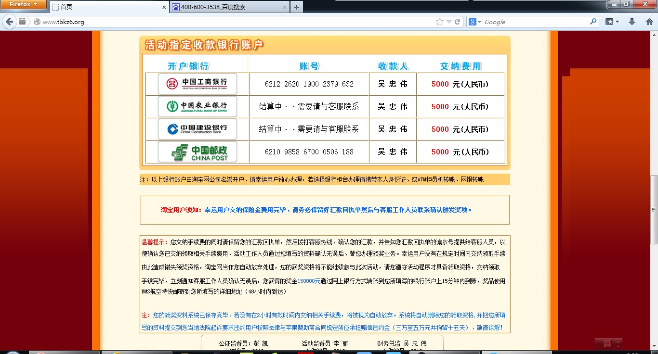
Task: Click the 公证监督员: 彭凯 text
Action: click(x=243, y=344)
